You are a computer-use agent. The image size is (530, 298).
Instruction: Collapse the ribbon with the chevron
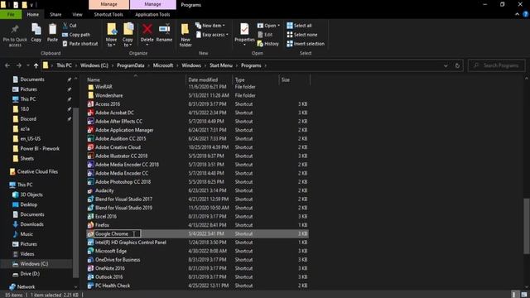[x=517, y=15]
